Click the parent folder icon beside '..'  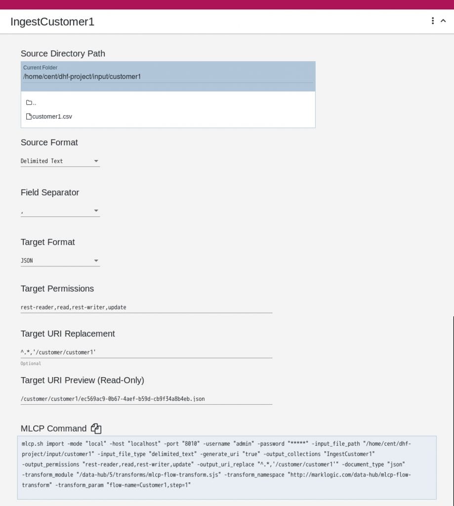coord(29,103)
